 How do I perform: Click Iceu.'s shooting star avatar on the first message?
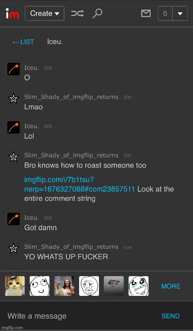click(14, 69)
